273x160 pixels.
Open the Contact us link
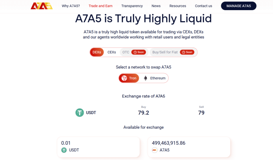(x=204, y=6)
